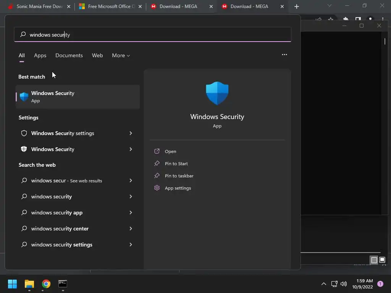Click the pin icon beside Pin to Start
391x293 pixels.
(x=157, y=163)
